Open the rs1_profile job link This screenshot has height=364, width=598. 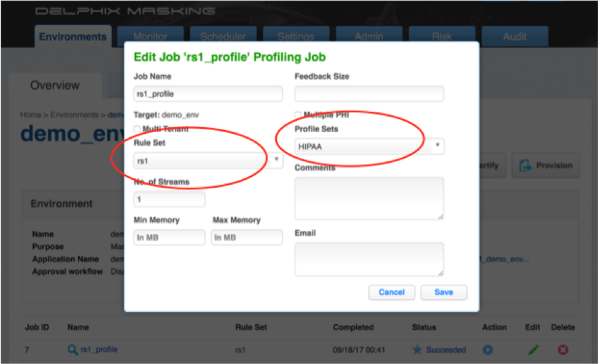[x=98, y=350]
